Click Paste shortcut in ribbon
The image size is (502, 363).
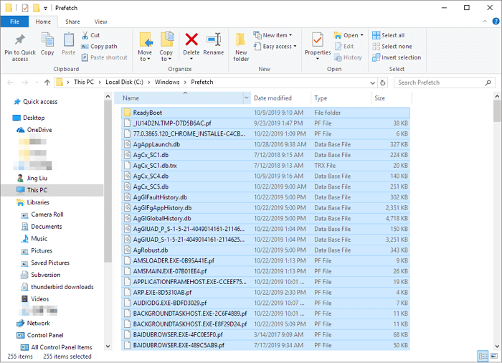click(105, 57)
